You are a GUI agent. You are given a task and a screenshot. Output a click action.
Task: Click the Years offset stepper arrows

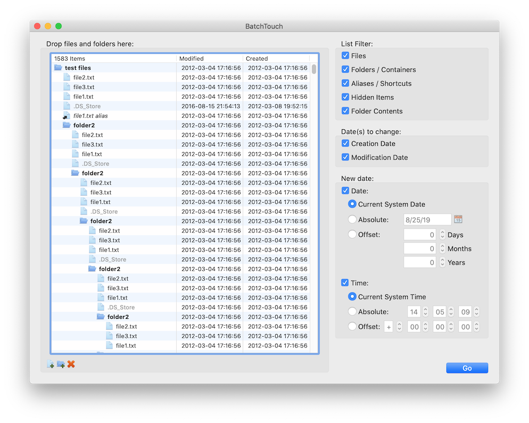pyautogui.click(x=442, y=262)
